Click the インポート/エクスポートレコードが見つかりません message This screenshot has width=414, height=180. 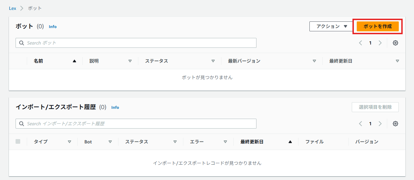click(207, 163)
